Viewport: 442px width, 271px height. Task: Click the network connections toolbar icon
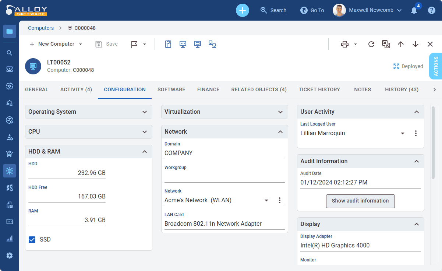pos(212,44)
